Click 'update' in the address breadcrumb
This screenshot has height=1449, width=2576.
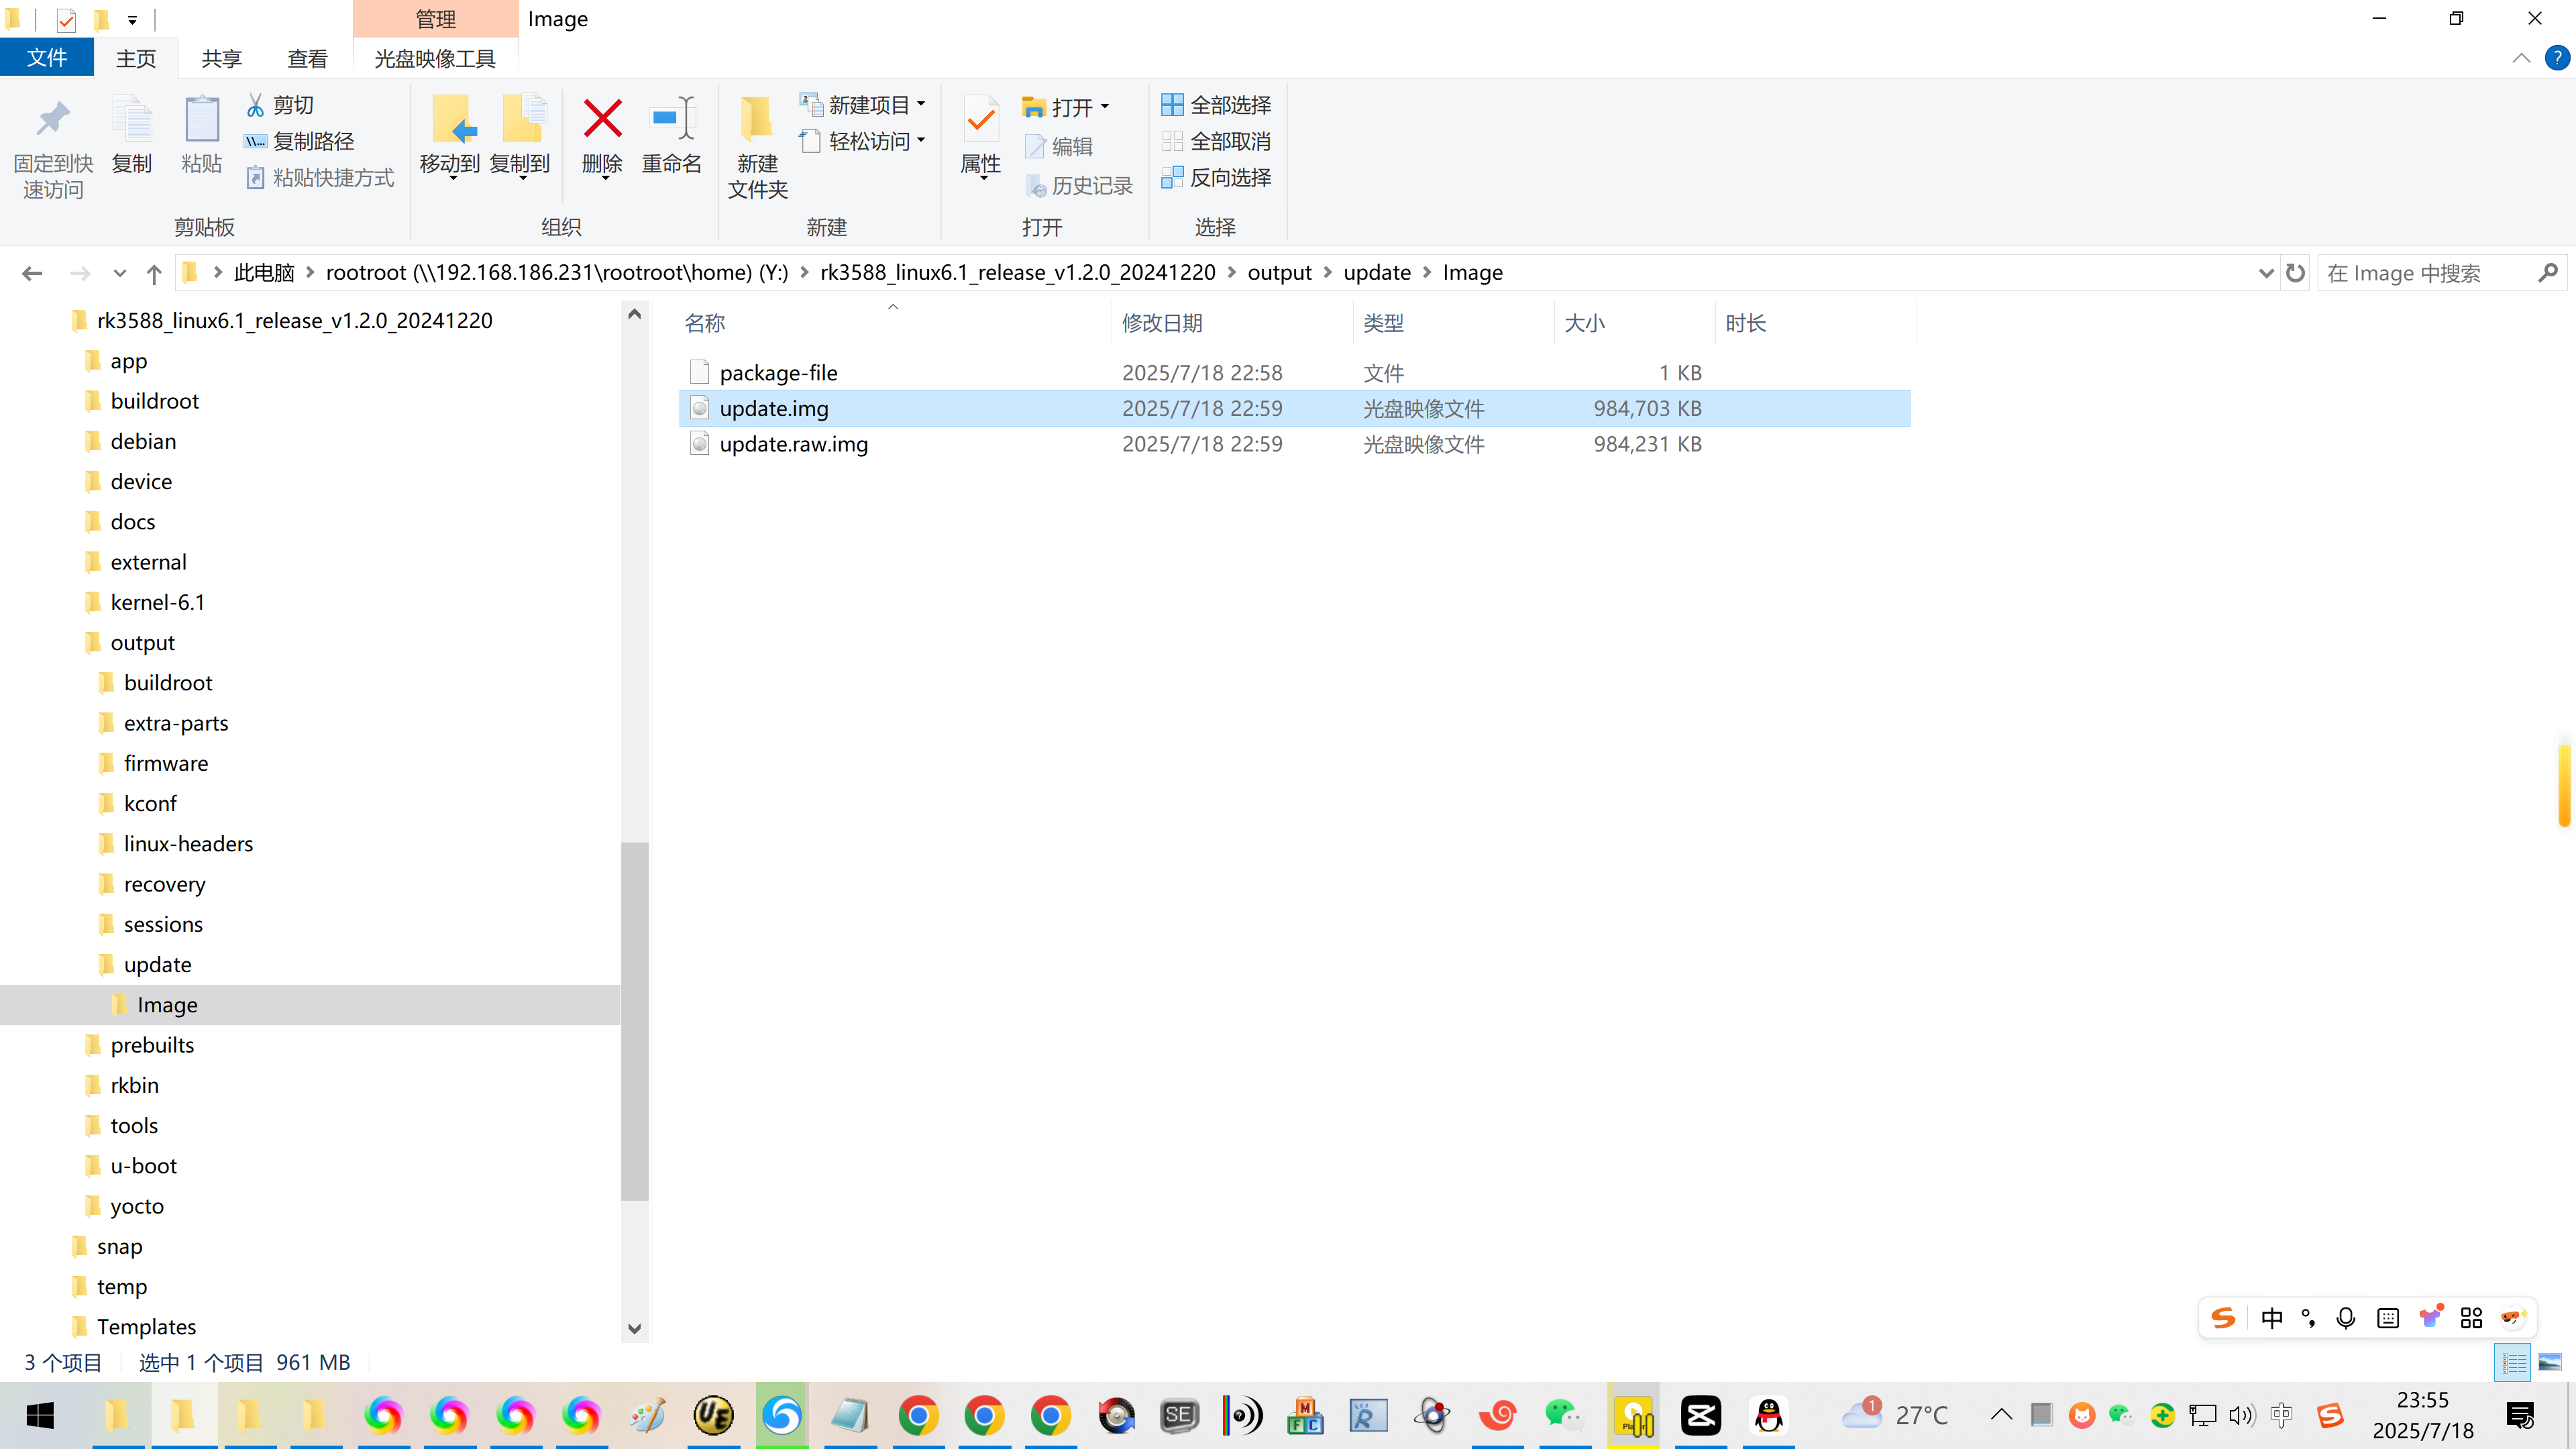[x=1377, y=273]
